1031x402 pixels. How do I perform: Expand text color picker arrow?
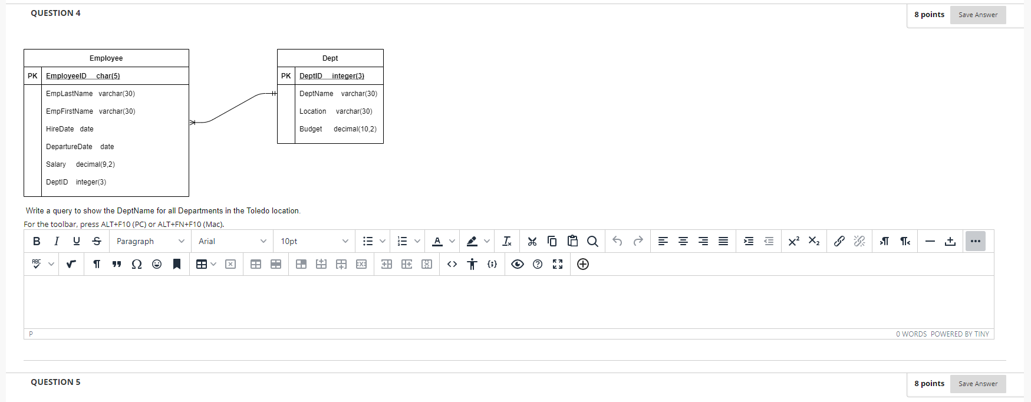452,241
